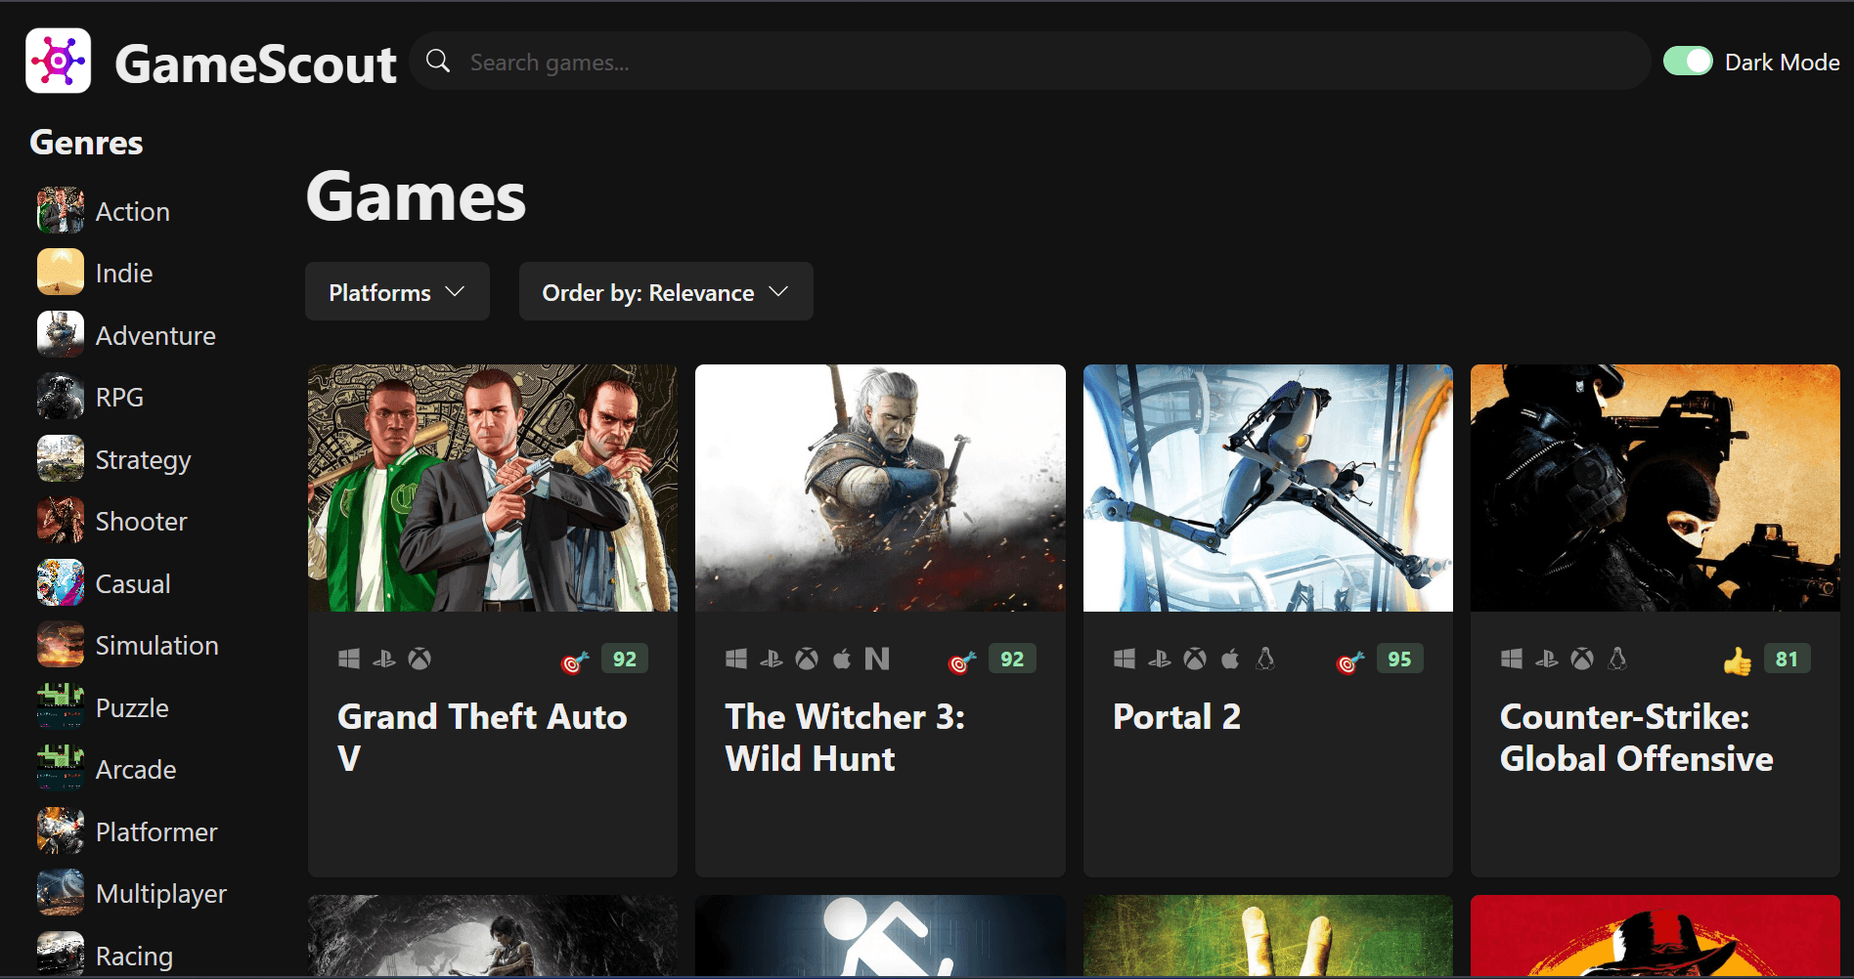This screenshot has height=979, width=1854.
Task: Select the Multiplayer genre thumbnail icon
Action: point(61,893)
